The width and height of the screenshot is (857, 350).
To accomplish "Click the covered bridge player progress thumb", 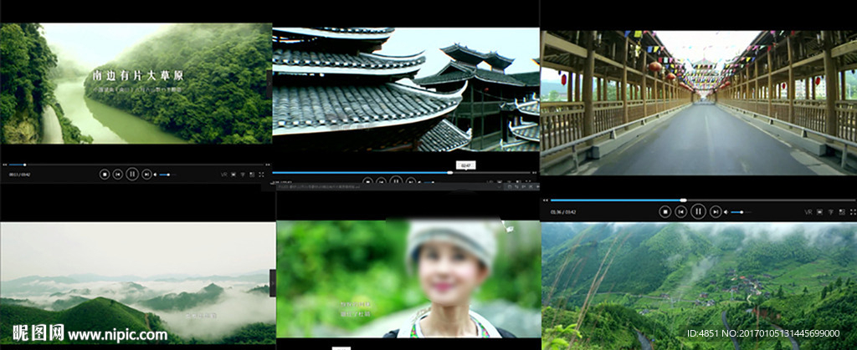I will [683, 200].
